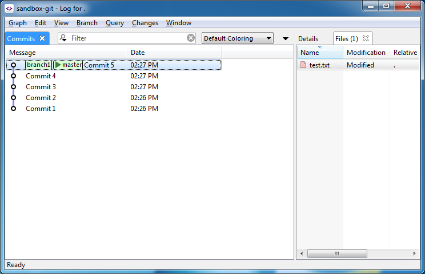Click the Files tab close icon
The width and height of the screenshot is (425, 274).
pos(366,38)
